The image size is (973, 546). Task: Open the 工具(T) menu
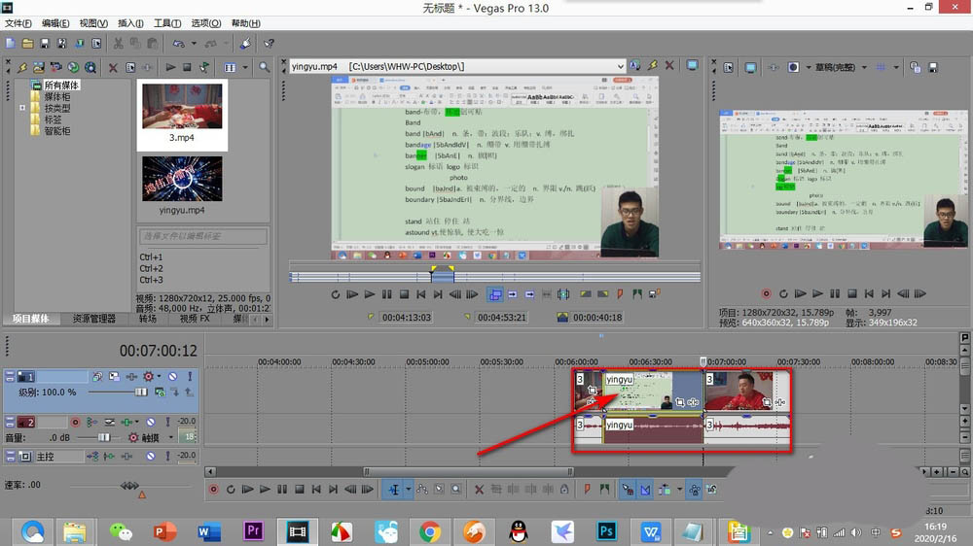[x=167, y=23]
